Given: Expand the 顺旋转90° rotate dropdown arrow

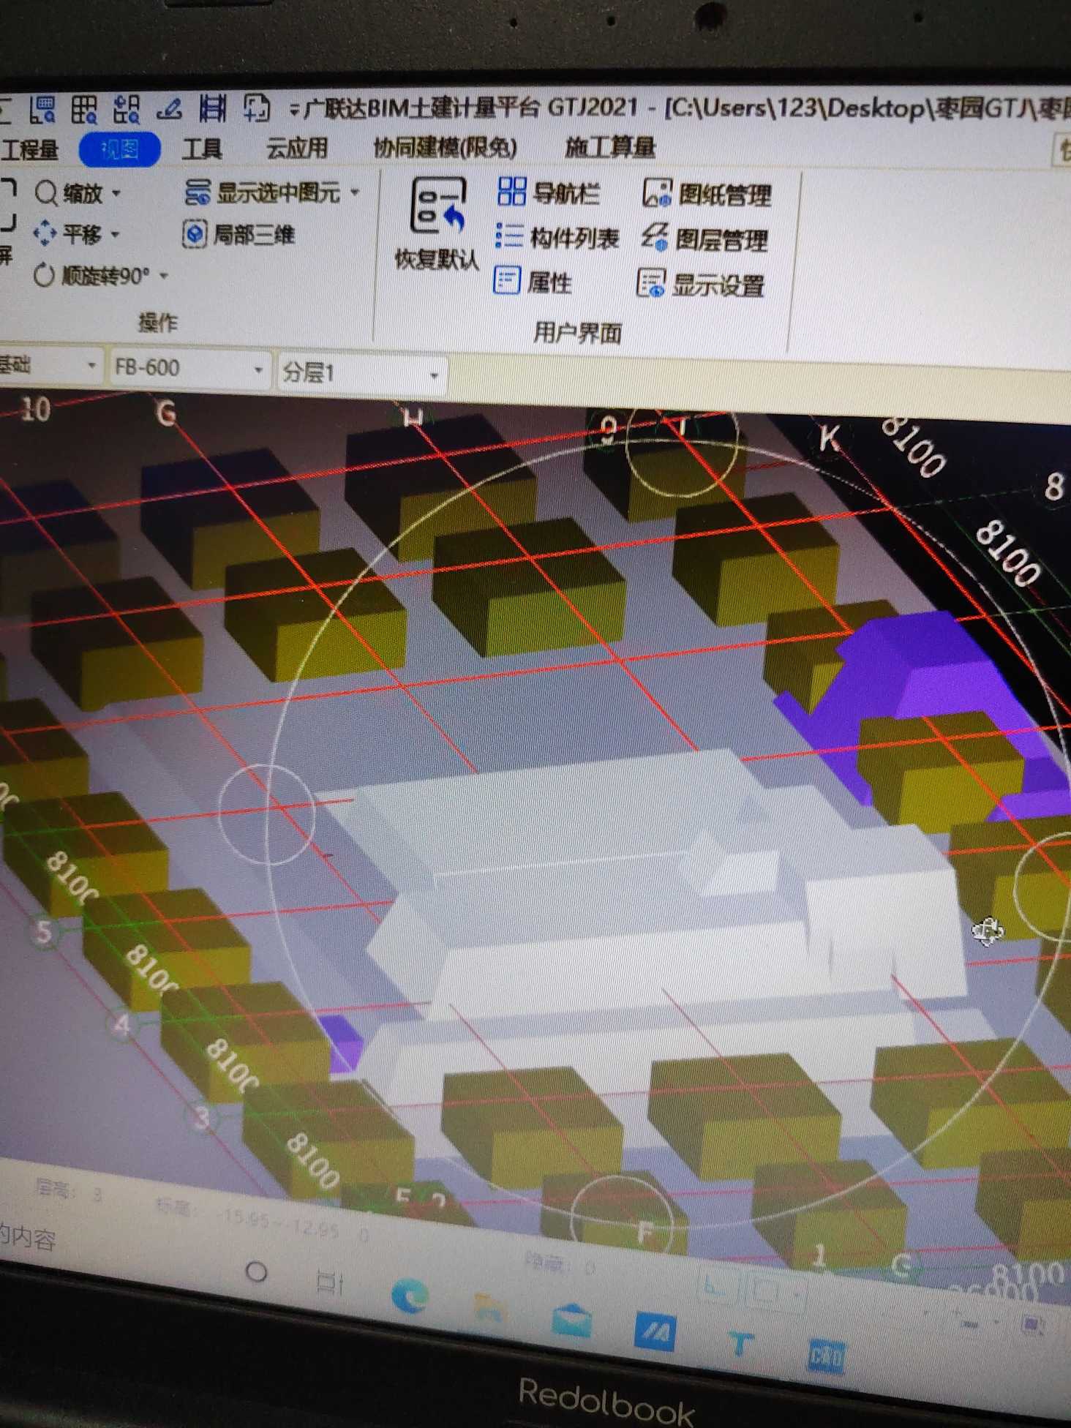Looking at the screenshot, I should tap(164, 277).
